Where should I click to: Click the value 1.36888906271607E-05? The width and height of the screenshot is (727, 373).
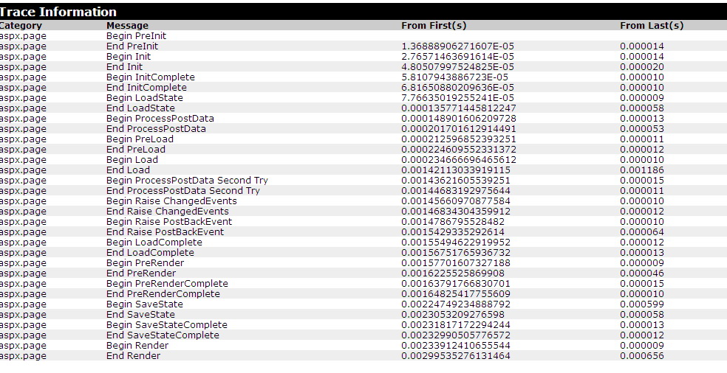[457, 46]
